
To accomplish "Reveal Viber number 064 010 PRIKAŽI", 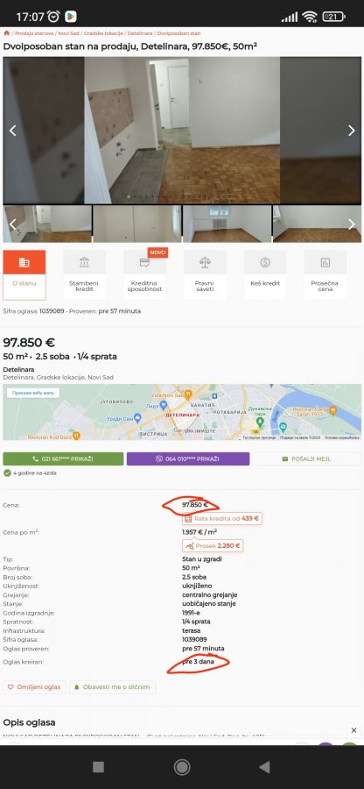I will pyautogui.click(x=188, y=458).
